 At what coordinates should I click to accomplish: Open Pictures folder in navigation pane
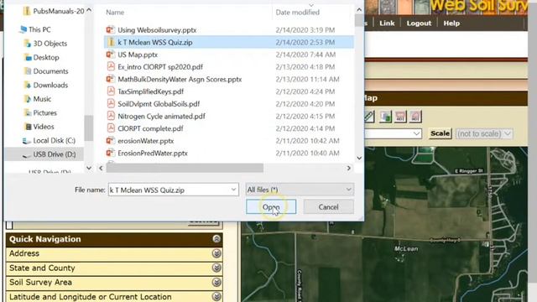pos(40,112)
